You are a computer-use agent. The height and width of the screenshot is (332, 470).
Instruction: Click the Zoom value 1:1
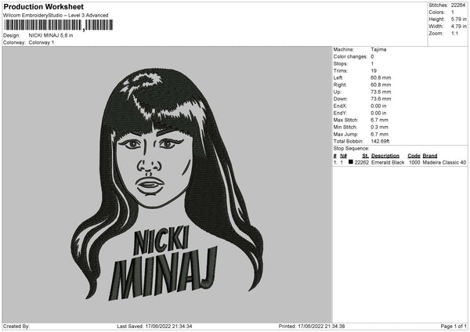454,33
